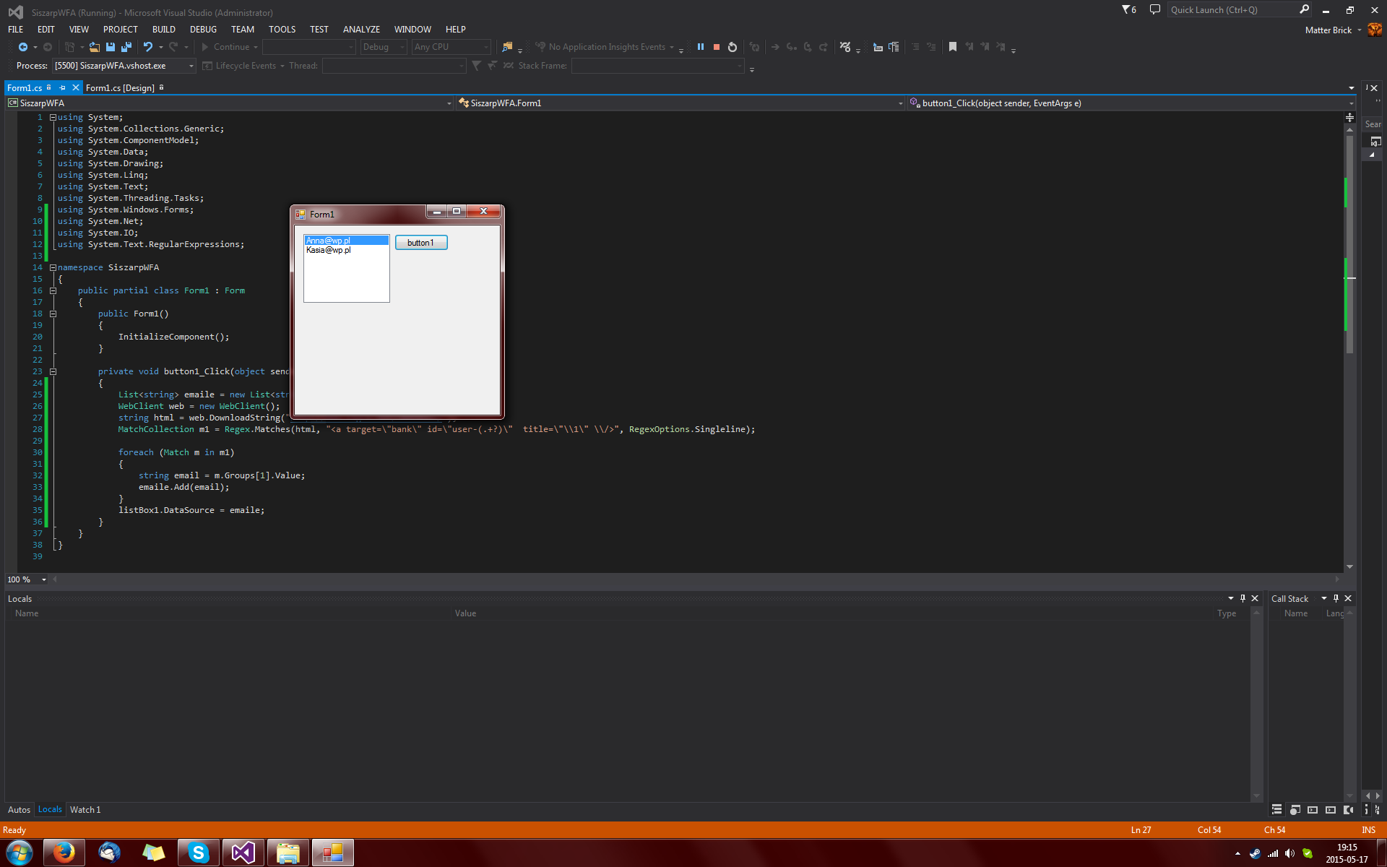This screenshot has width=1387, height=867.
Task: Click the Quick Launch search magnifier
Action: point(1304,9)
